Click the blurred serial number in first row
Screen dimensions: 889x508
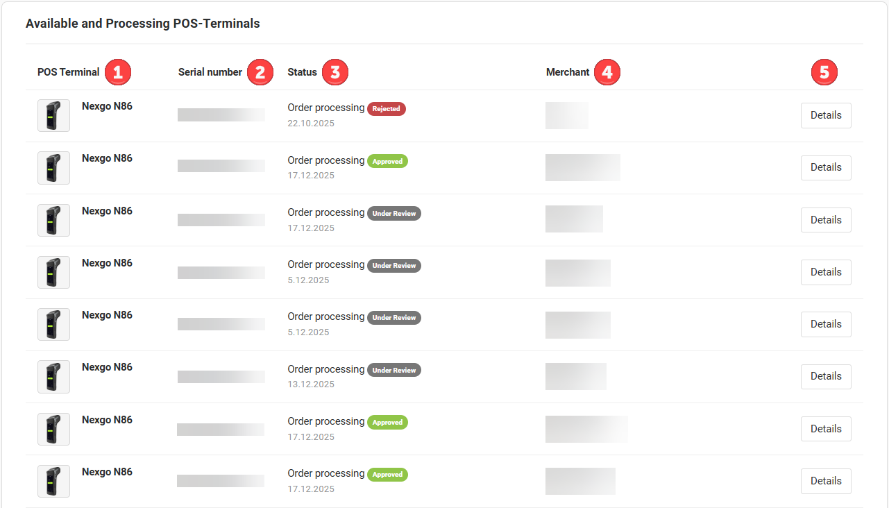[x=221, y=115]
